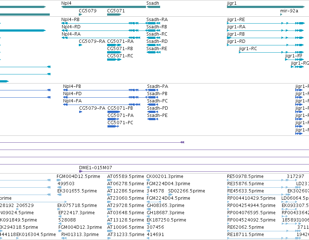The width and height of the screenshot is (309, 240).
Task: Select the Ssadh-RC transcript
Action: click(x=157, y=34)
